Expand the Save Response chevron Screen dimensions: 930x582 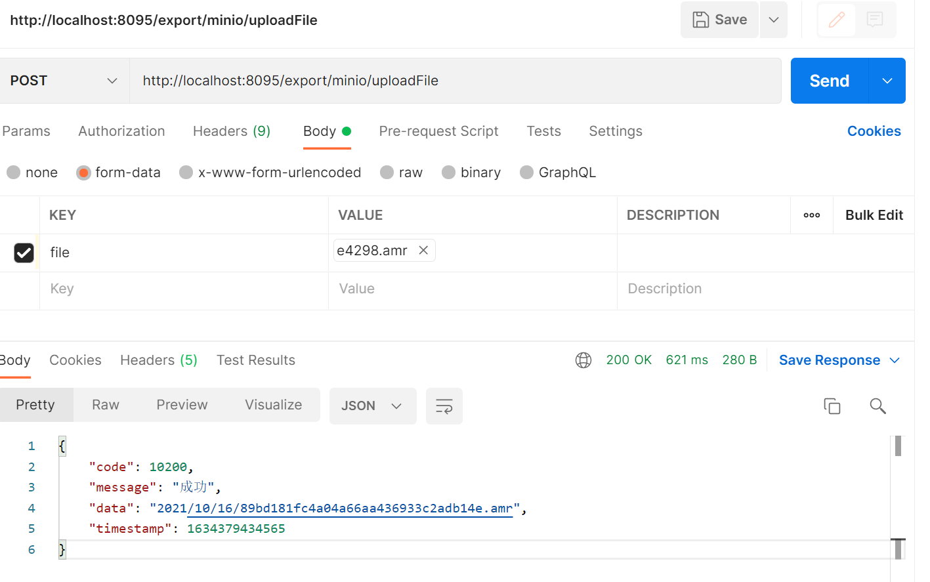coord(895,360)
